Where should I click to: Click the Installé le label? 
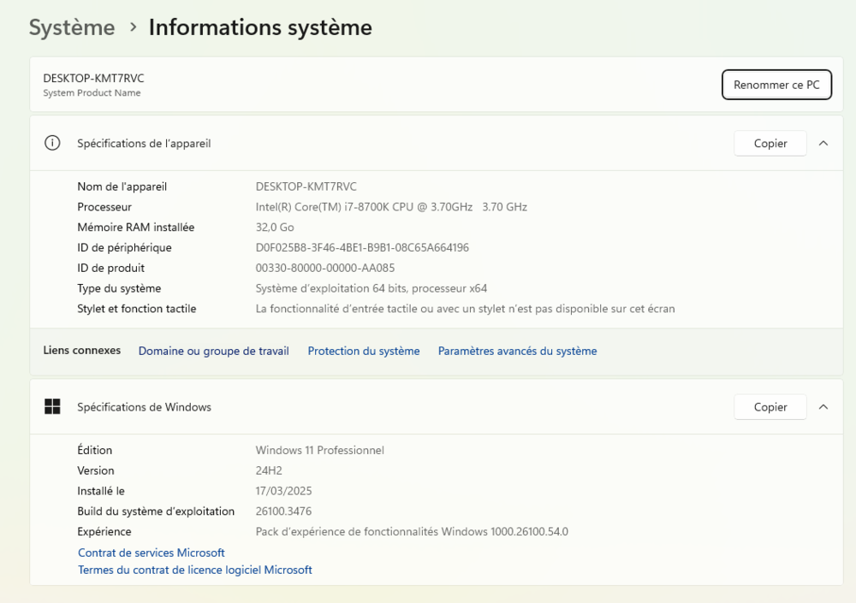(x=100, y=491)
